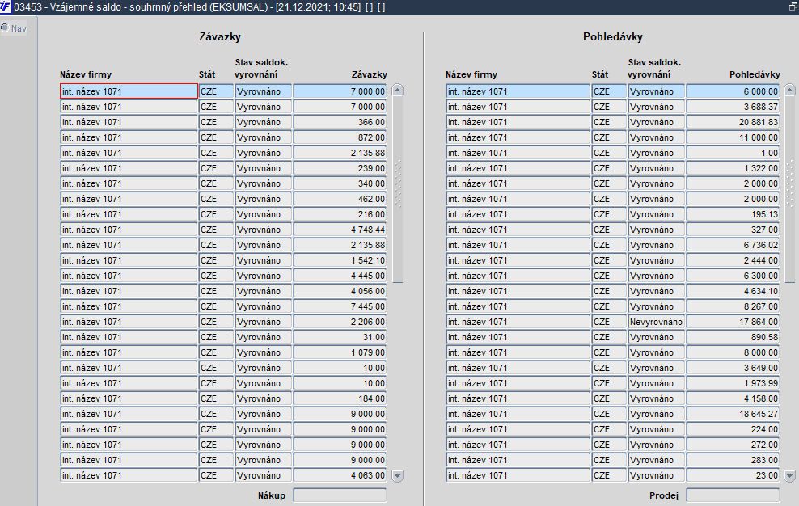Select the Pohledávky value 6 736.02
This screenshot has height=506, width=799.
[x=733, y=245]
